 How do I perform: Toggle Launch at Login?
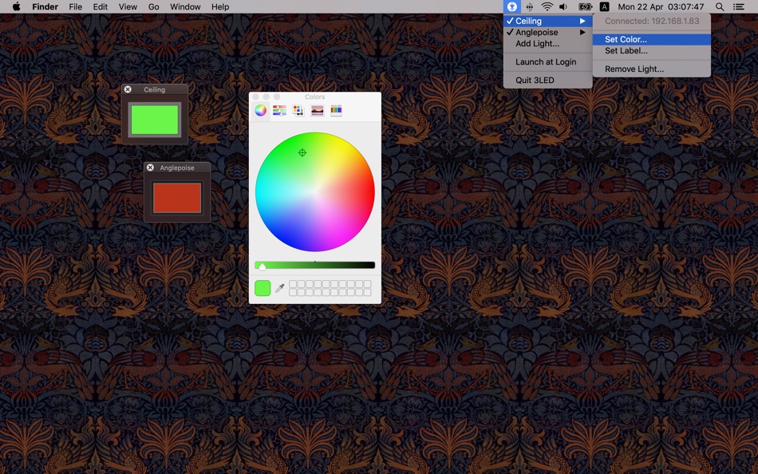tap(546, 62)
